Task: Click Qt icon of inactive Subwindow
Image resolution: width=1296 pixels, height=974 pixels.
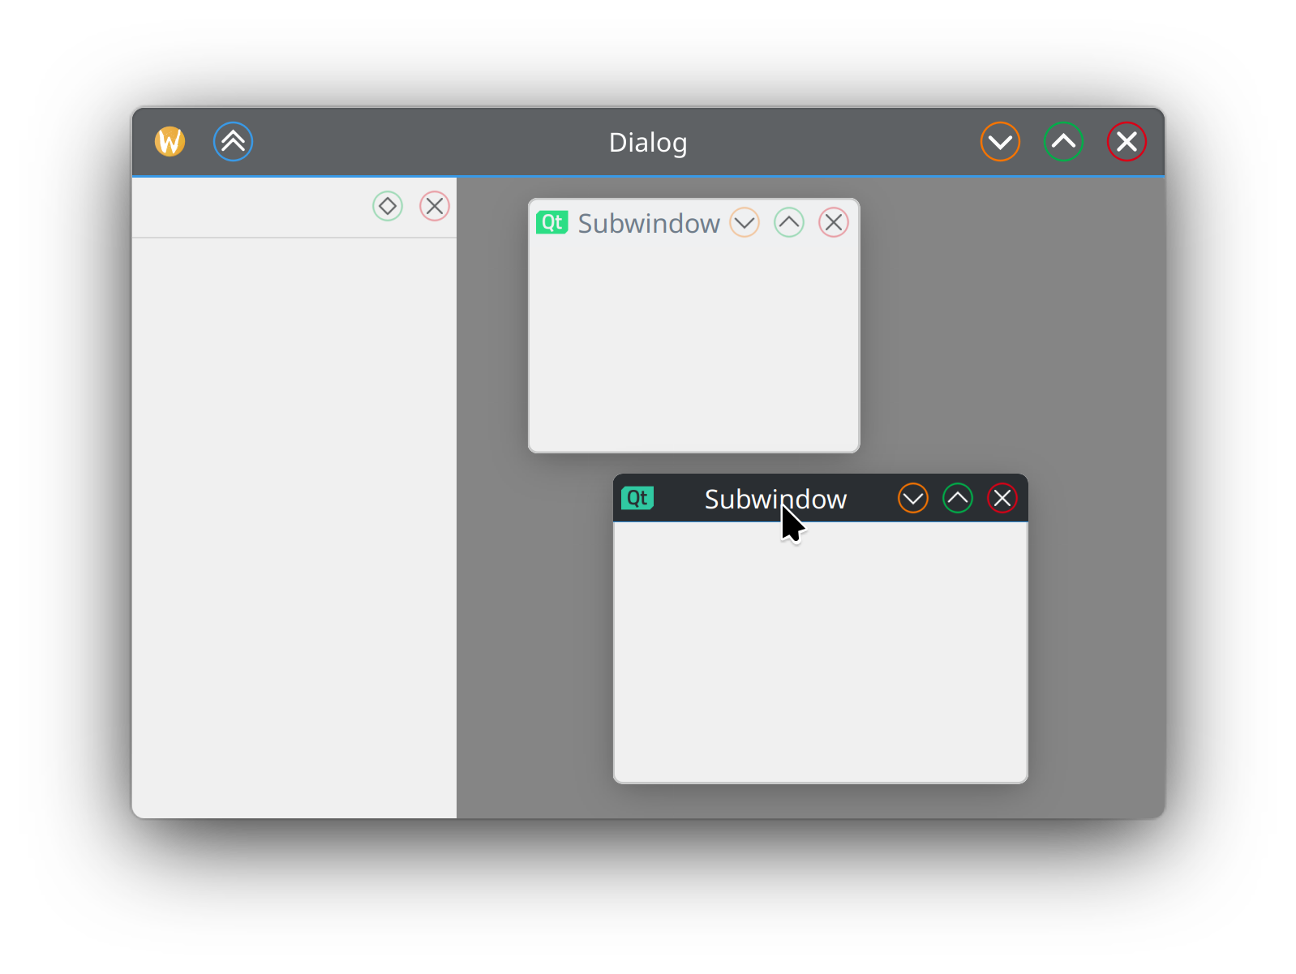Action: point(552,222)
